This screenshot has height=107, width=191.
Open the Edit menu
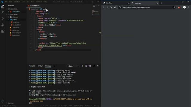pyautogui.click(x=11, y=2)
